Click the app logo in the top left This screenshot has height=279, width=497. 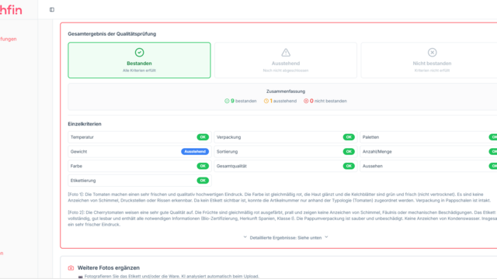[11, 10]
